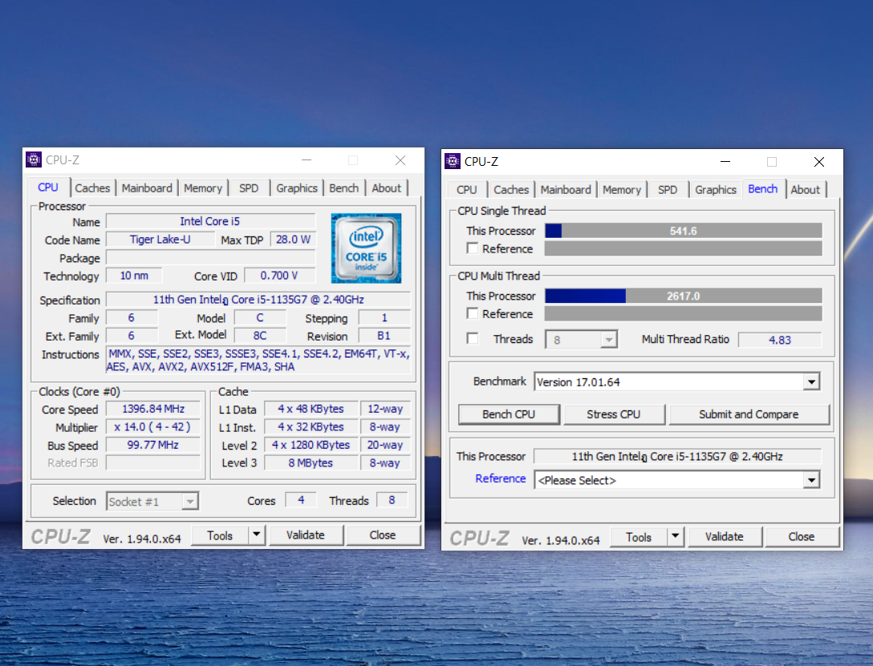The width and height of the screenshot is (873, 666).
Task: Expand the Tools dropdown arrow in left window
Action: pos(256,535)
